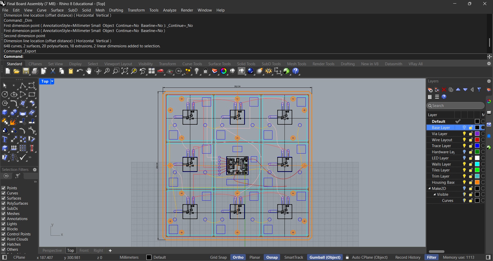Toggle the Hatches filter checkbox
Viewport: 493px width, 261px height.
(x=3, y=244)
